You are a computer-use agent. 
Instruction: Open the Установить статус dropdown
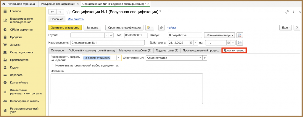coord(220,35)
